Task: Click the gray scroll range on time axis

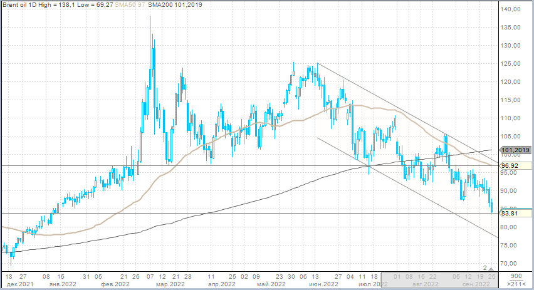Action: (439, 280)
